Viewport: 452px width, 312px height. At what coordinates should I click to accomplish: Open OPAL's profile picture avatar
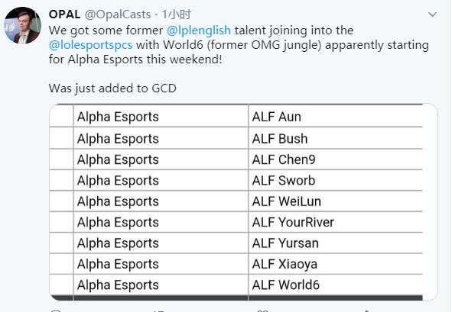click(x=22, y=26)
